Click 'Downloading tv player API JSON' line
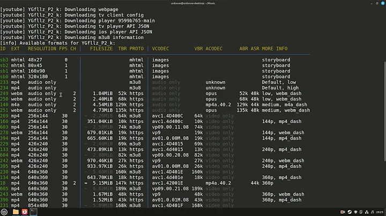 coord(75,26)
